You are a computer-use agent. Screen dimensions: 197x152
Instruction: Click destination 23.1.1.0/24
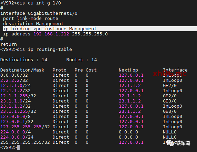(x=15, y=101)
